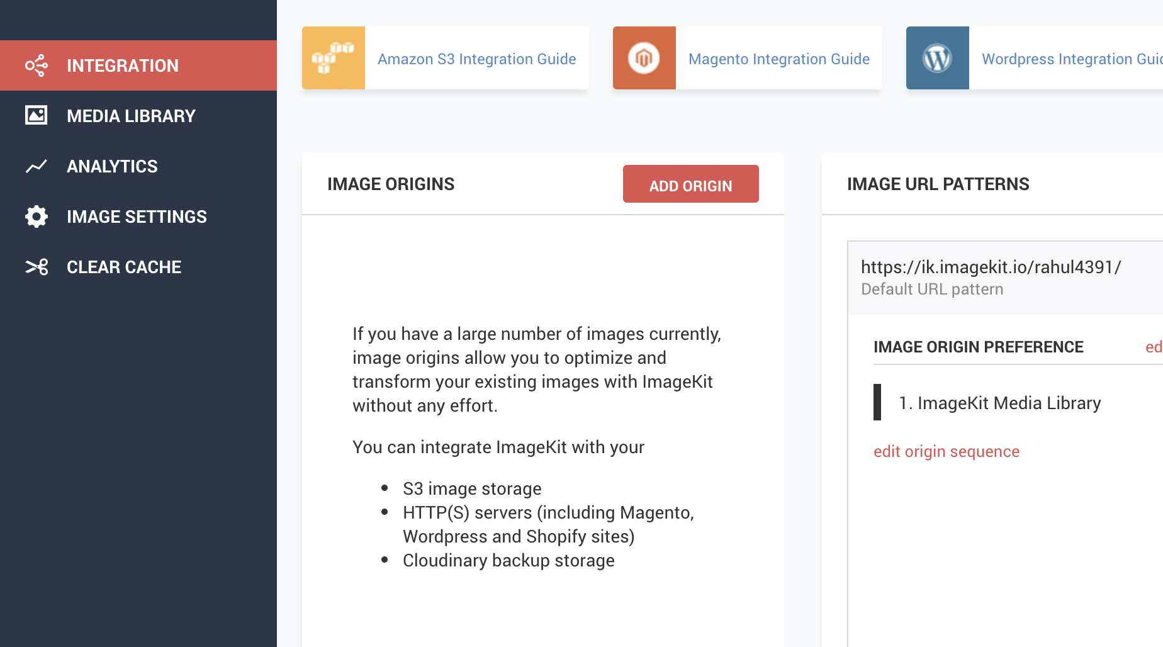Click the Integration share-nodes icon
Viewport: 1163px width, 647px height.
[37, 65]
